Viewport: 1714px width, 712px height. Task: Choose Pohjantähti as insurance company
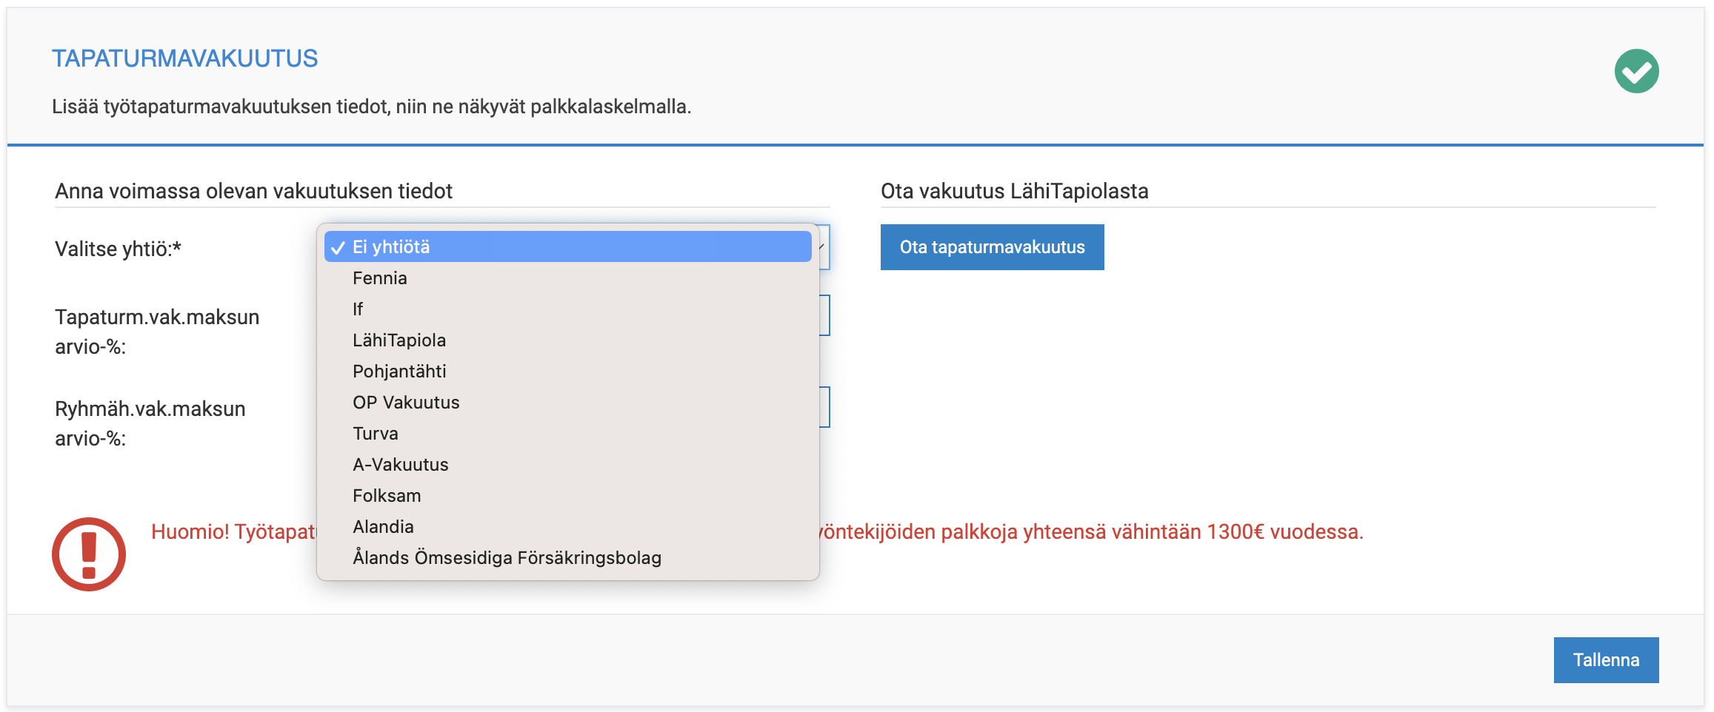pos(399,372)
